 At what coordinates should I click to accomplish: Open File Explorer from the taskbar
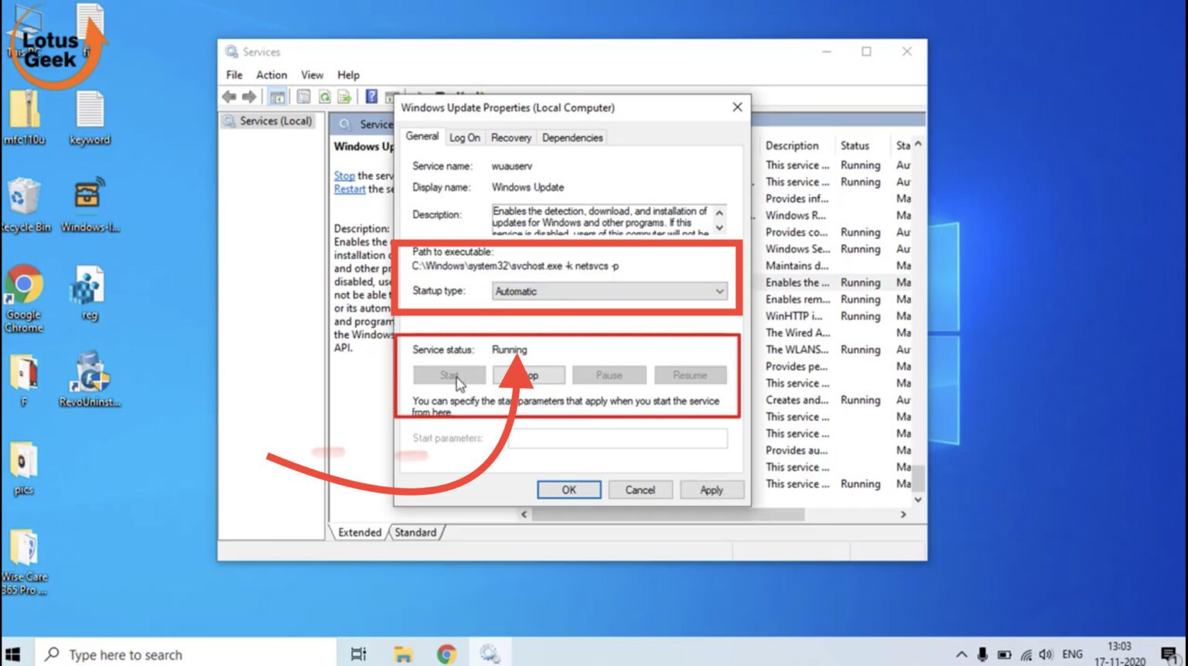tap(403, 654)
